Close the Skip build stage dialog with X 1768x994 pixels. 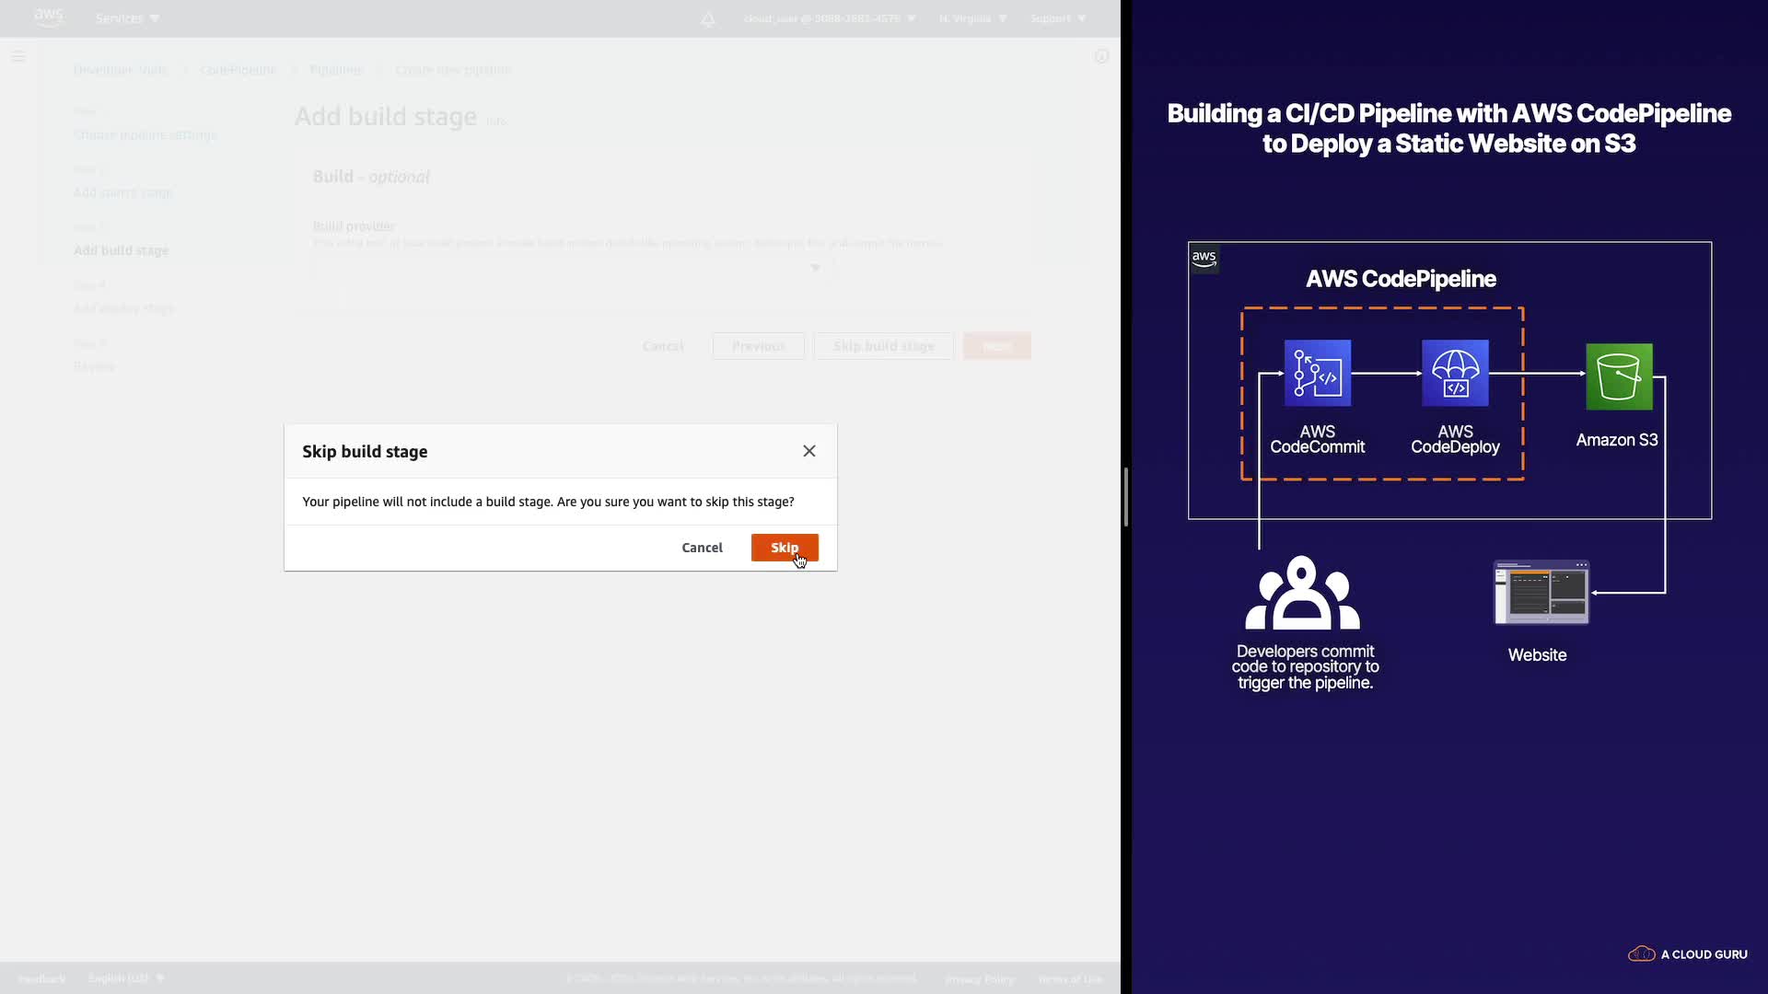coord(808,451)
